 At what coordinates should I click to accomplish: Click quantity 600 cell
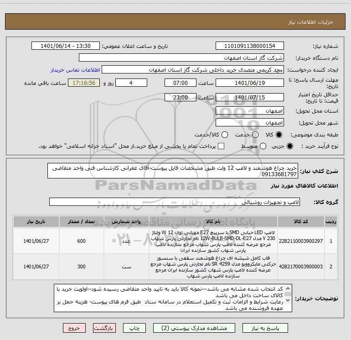click(81, 241)
